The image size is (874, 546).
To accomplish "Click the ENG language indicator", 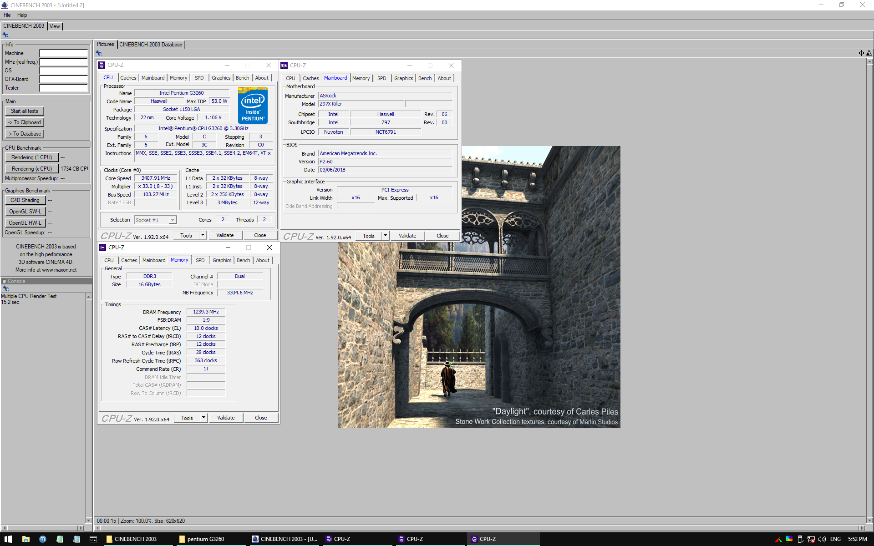I will click(836, 539).
